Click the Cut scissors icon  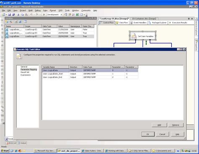coord(18,15)
